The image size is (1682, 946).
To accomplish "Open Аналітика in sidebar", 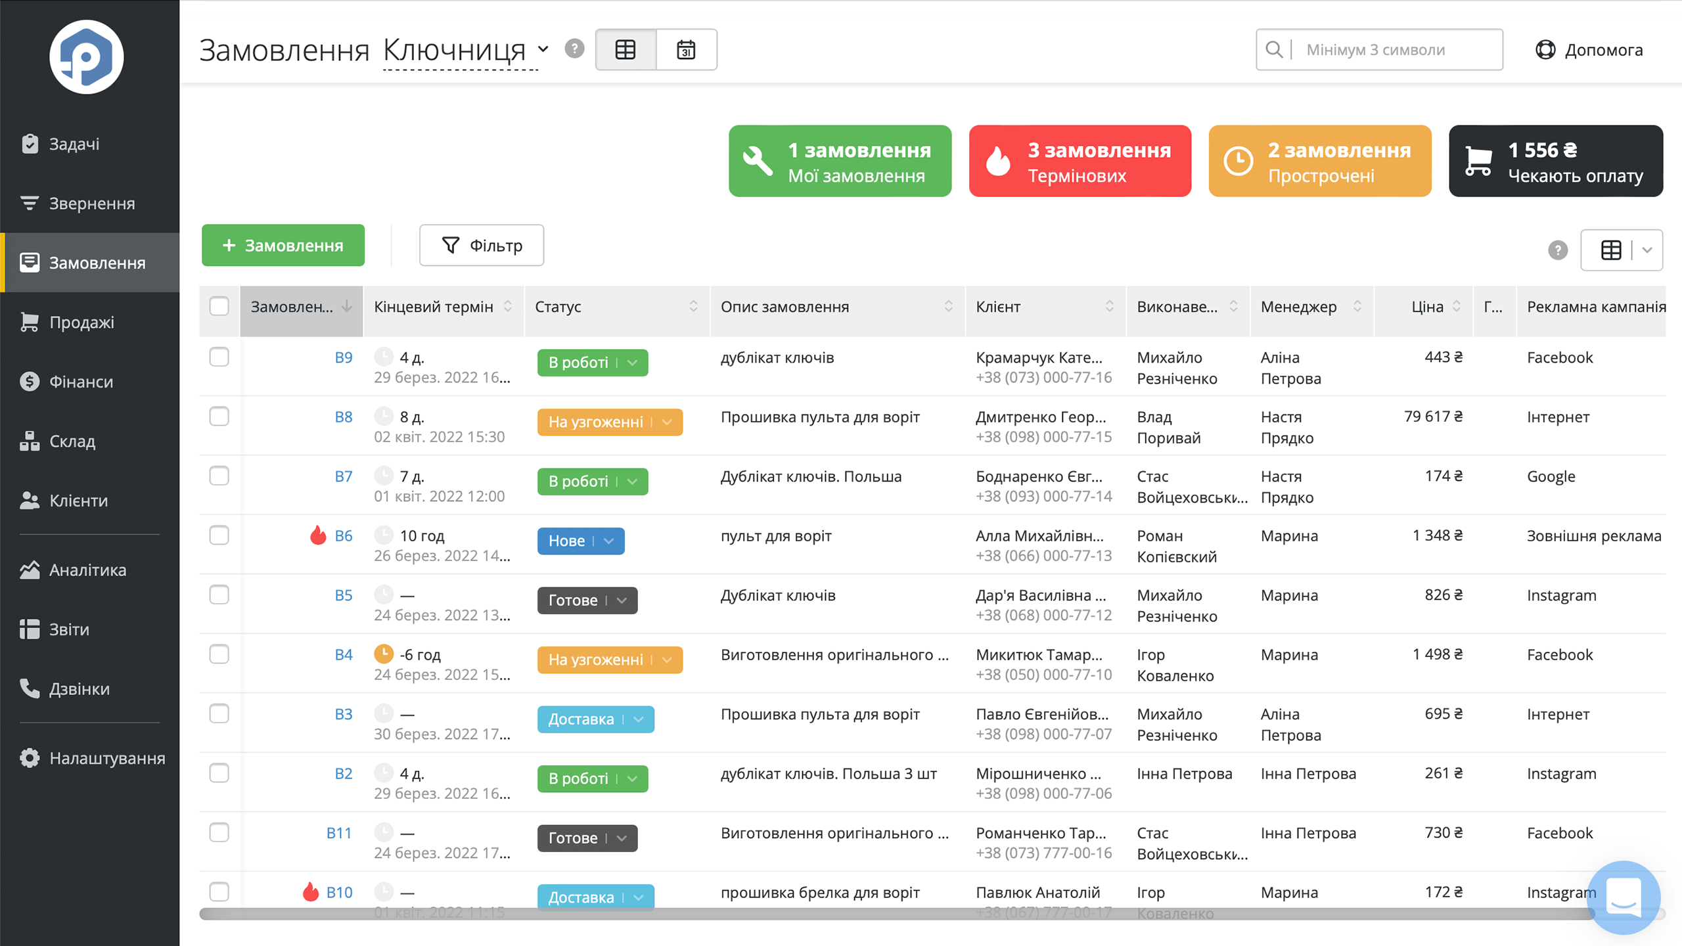I will (x=90, y=570).
